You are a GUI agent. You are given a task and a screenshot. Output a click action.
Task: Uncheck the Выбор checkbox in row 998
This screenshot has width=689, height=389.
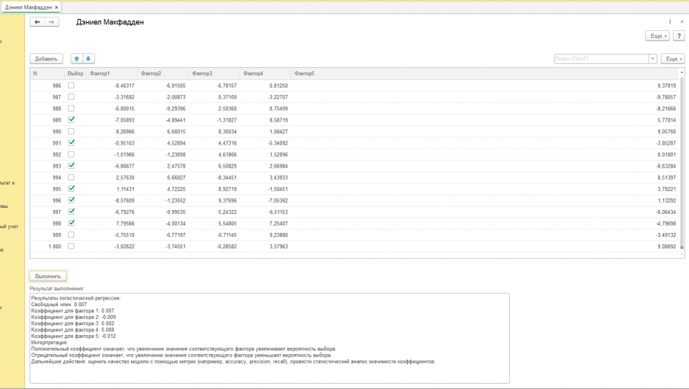(71, 223)
